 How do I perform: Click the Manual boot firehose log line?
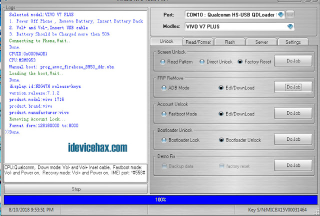point(61,67)
